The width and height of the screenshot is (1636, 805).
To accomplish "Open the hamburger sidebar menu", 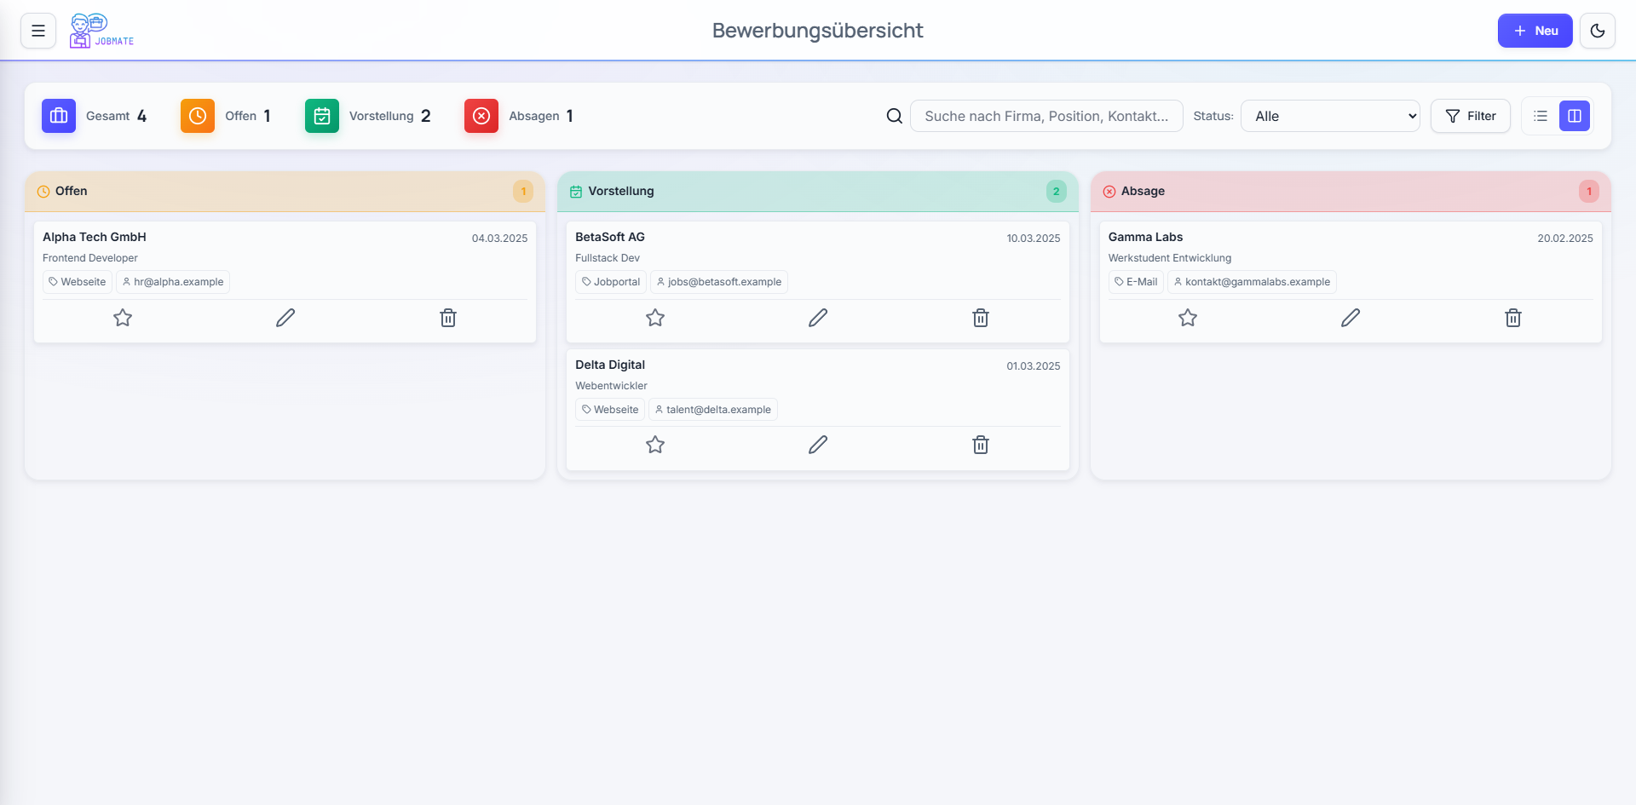I will (x=38, y=31).
